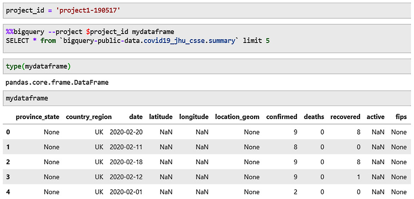Viewport: 414px width, 199px height.
Task: Click the deaths value 0 in row 2
Action: click(x=322, y=162)
